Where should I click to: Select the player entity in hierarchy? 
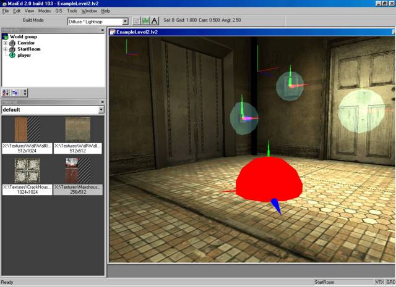[x=24, y=56]
